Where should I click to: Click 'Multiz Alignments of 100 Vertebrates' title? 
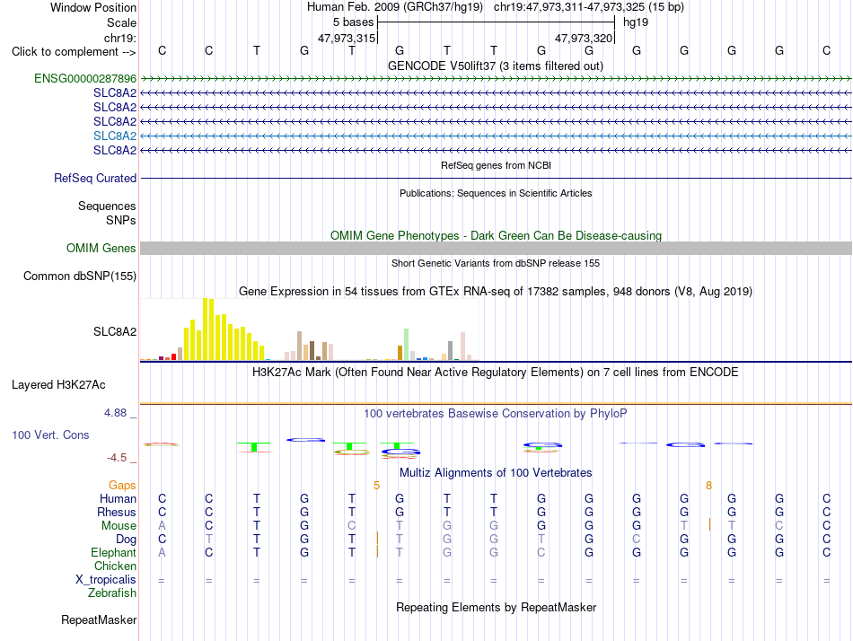496,472
